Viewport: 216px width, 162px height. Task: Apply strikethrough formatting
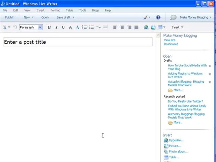pyautogui.click(x=70, y=27)
